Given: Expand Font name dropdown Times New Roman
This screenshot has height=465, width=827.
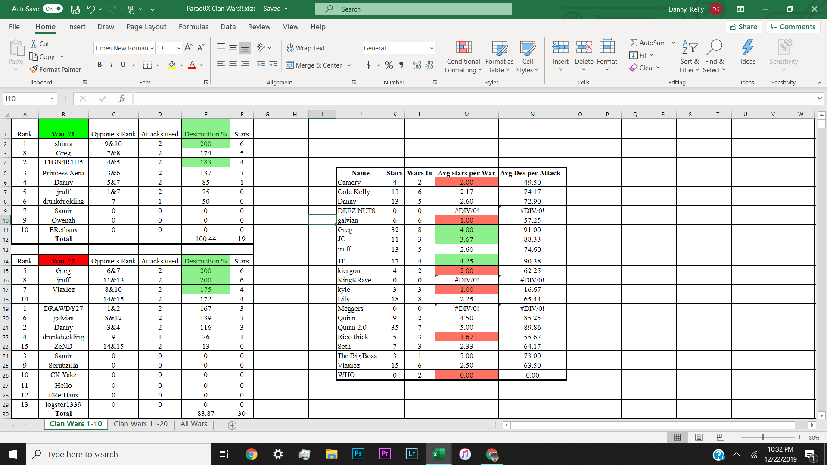Looking at the screenshot, I should click(x=151, y=48).
